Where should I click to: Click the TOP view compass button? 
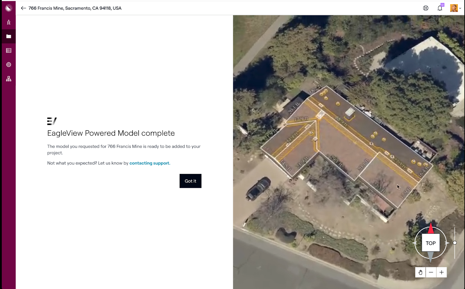coord(431,243)
